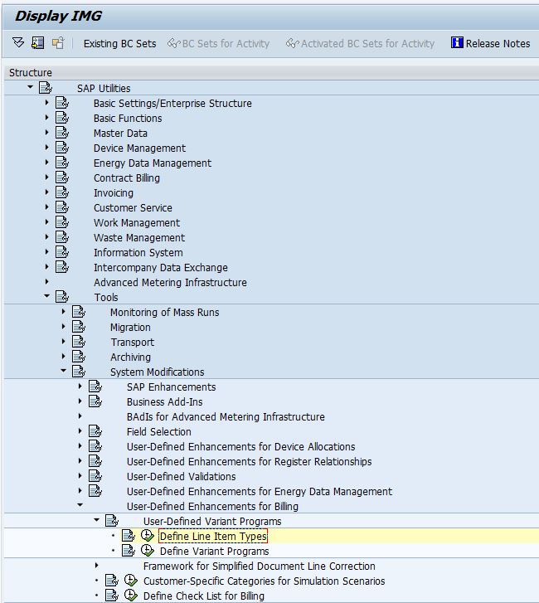Select BAdIs for Advanced Metering Infrastructure text
Image resolution: width=539 pixels, height=603 pixels.
[226, 417]
